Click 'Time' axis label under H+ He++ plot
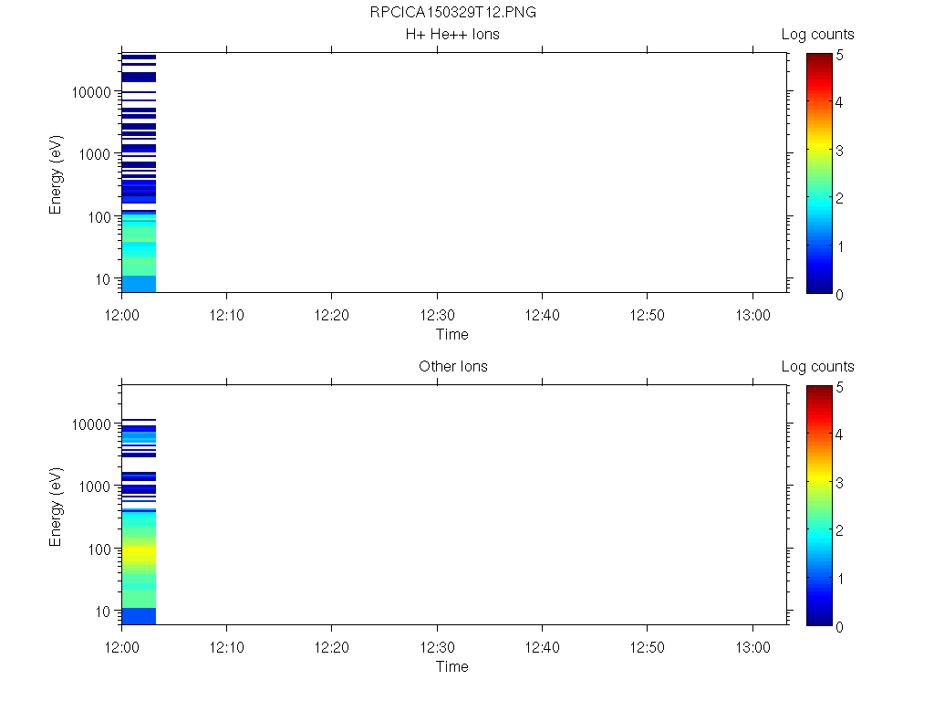This screenshot has width=934, height=701. pos(452,334)
